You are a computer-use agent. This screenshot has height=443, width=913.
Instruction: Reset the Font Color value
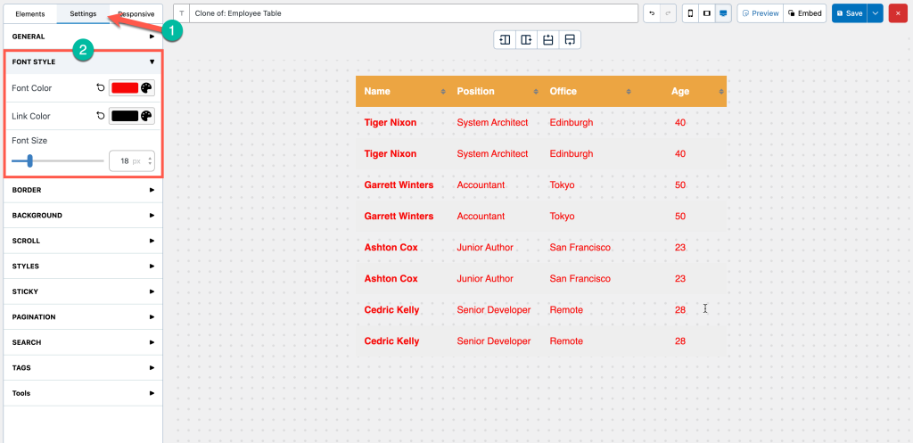(x=100, y=88)
